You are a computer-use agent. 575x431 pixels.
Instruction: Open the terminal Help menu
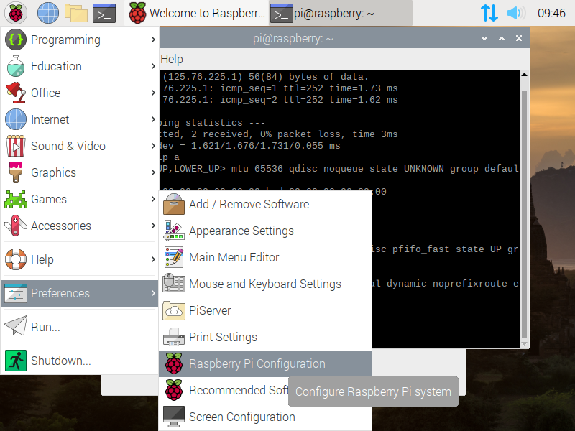point(172,59)
